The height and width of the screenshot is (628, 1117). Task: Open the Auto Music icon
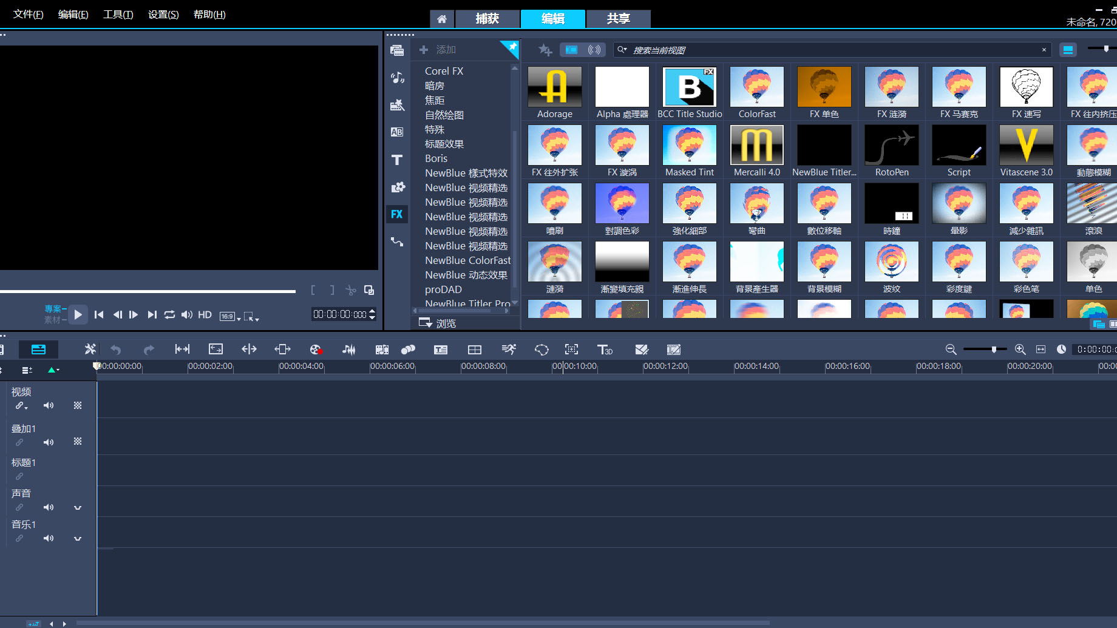(x=382, y=349)
